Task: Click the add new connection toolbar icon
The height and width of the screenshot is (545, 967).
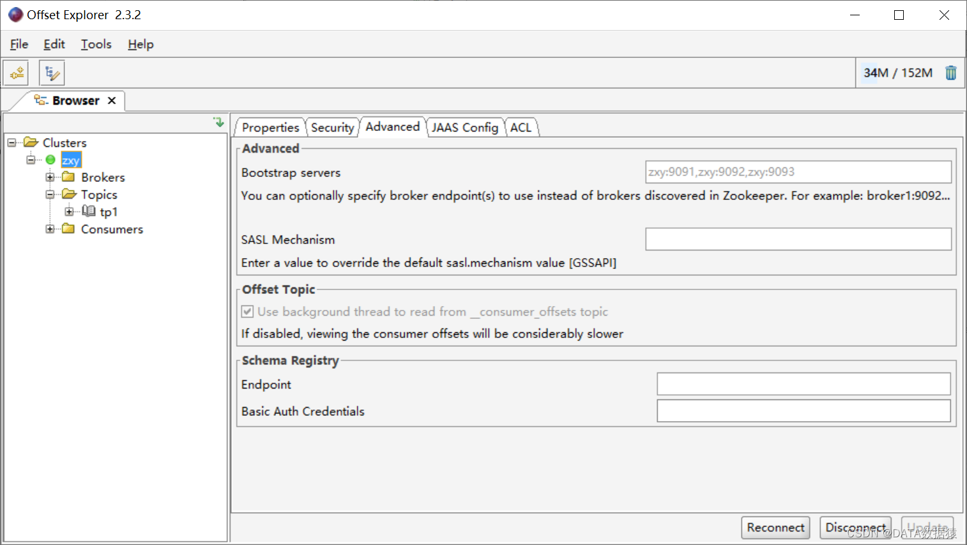Action: pos(16,73)
